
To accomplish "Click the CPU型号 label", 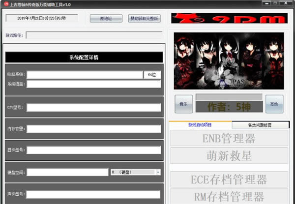I will (15, 107).
